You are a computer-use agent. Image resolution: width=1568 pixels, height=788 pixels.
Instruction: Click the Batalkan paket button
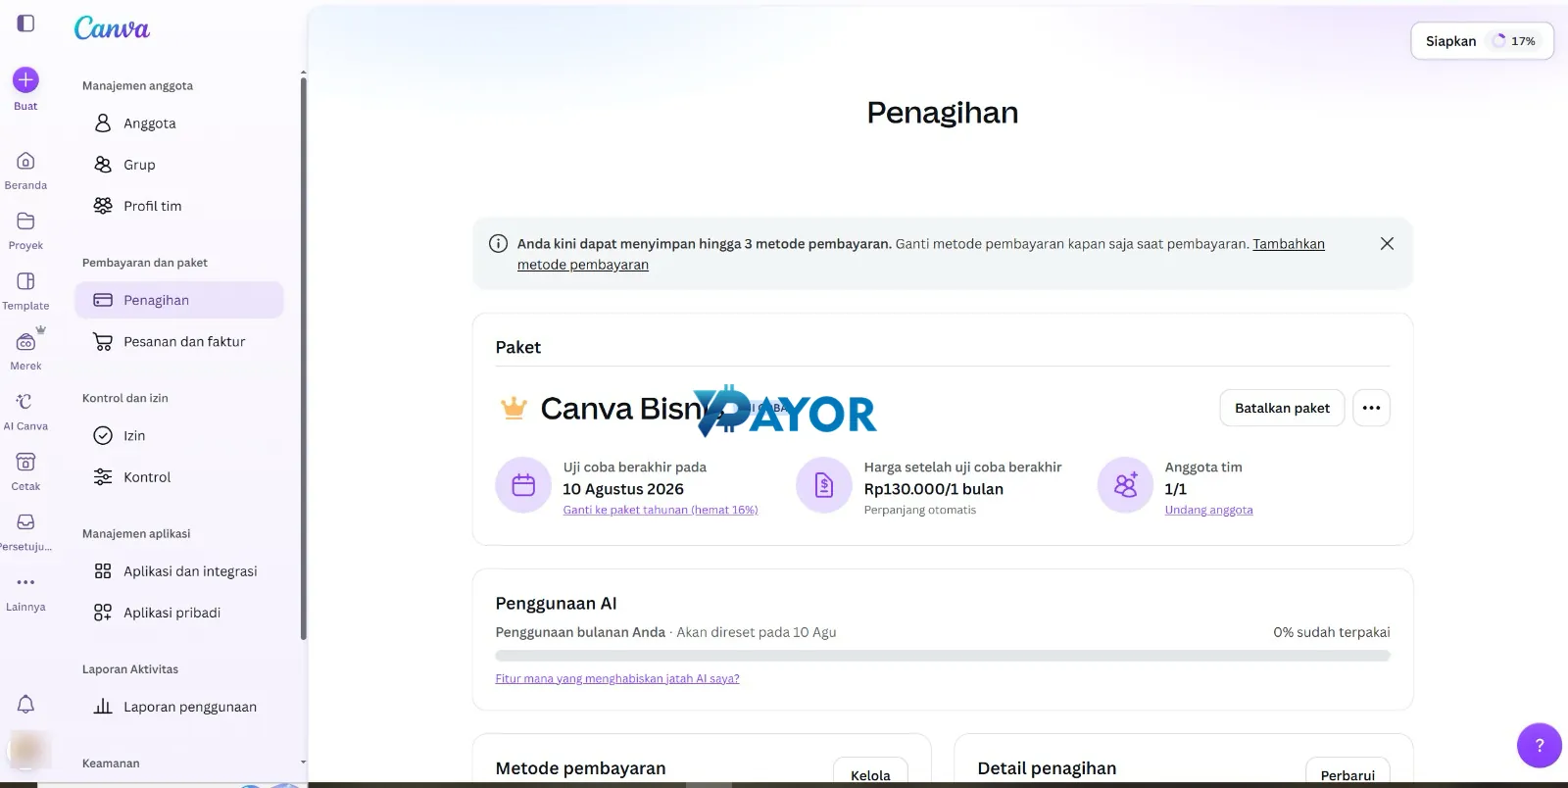[x=1282, y=408]
